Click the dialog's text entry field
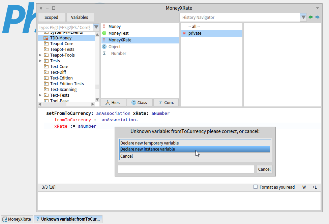 tap(186, 169)
